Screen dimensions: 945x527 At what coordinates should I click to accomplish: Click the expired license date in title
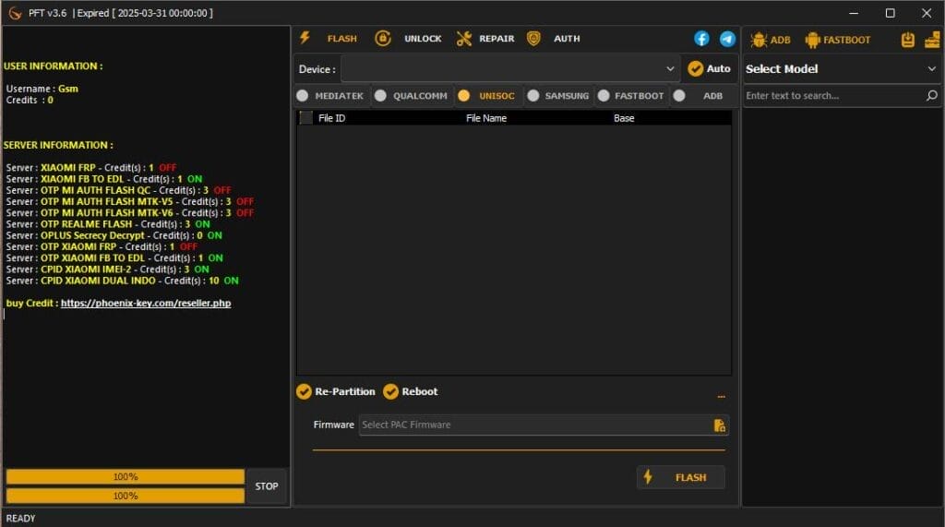(164, 13)
